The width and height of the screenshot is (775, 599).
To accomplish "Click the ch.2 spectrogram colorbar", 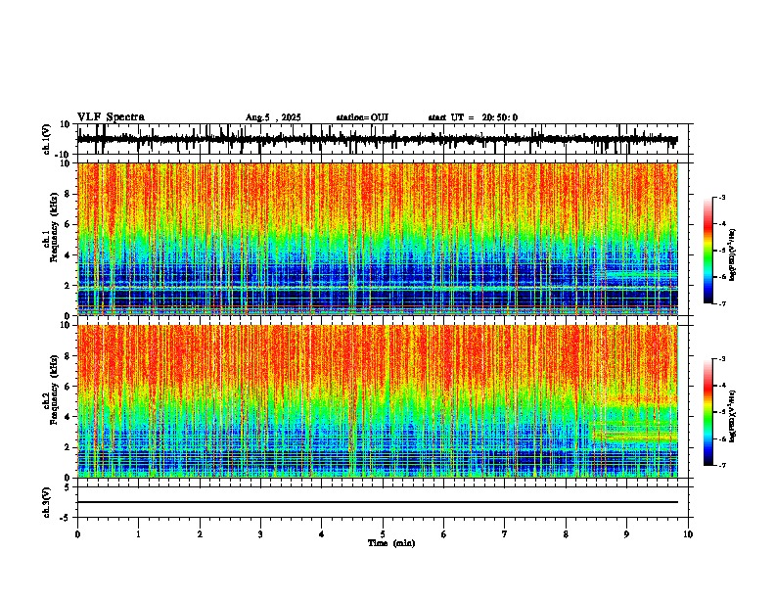I will point(707,412).
